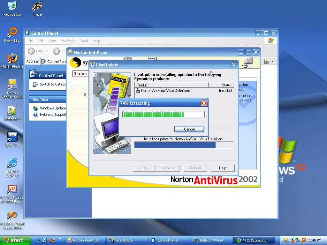Launch the Notepad++ desktop shortcut

click(x=12, y=113)
